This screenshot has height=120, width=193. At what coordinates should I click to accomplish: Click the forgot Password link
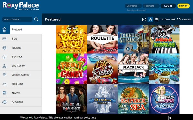coord(141,10)
